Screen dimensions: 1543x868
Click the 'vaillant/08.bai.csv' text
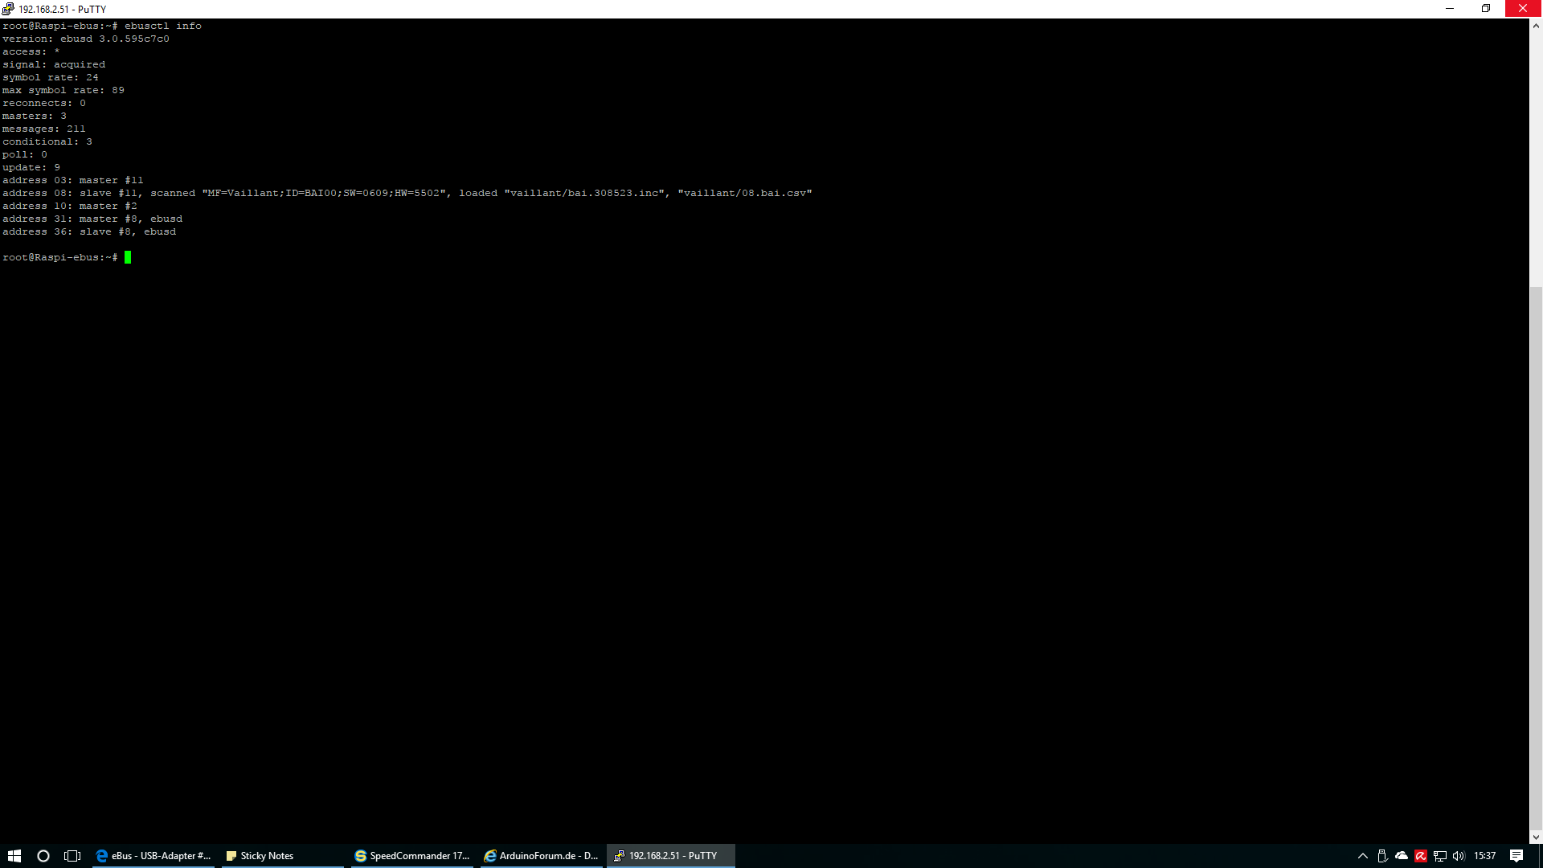745,193
